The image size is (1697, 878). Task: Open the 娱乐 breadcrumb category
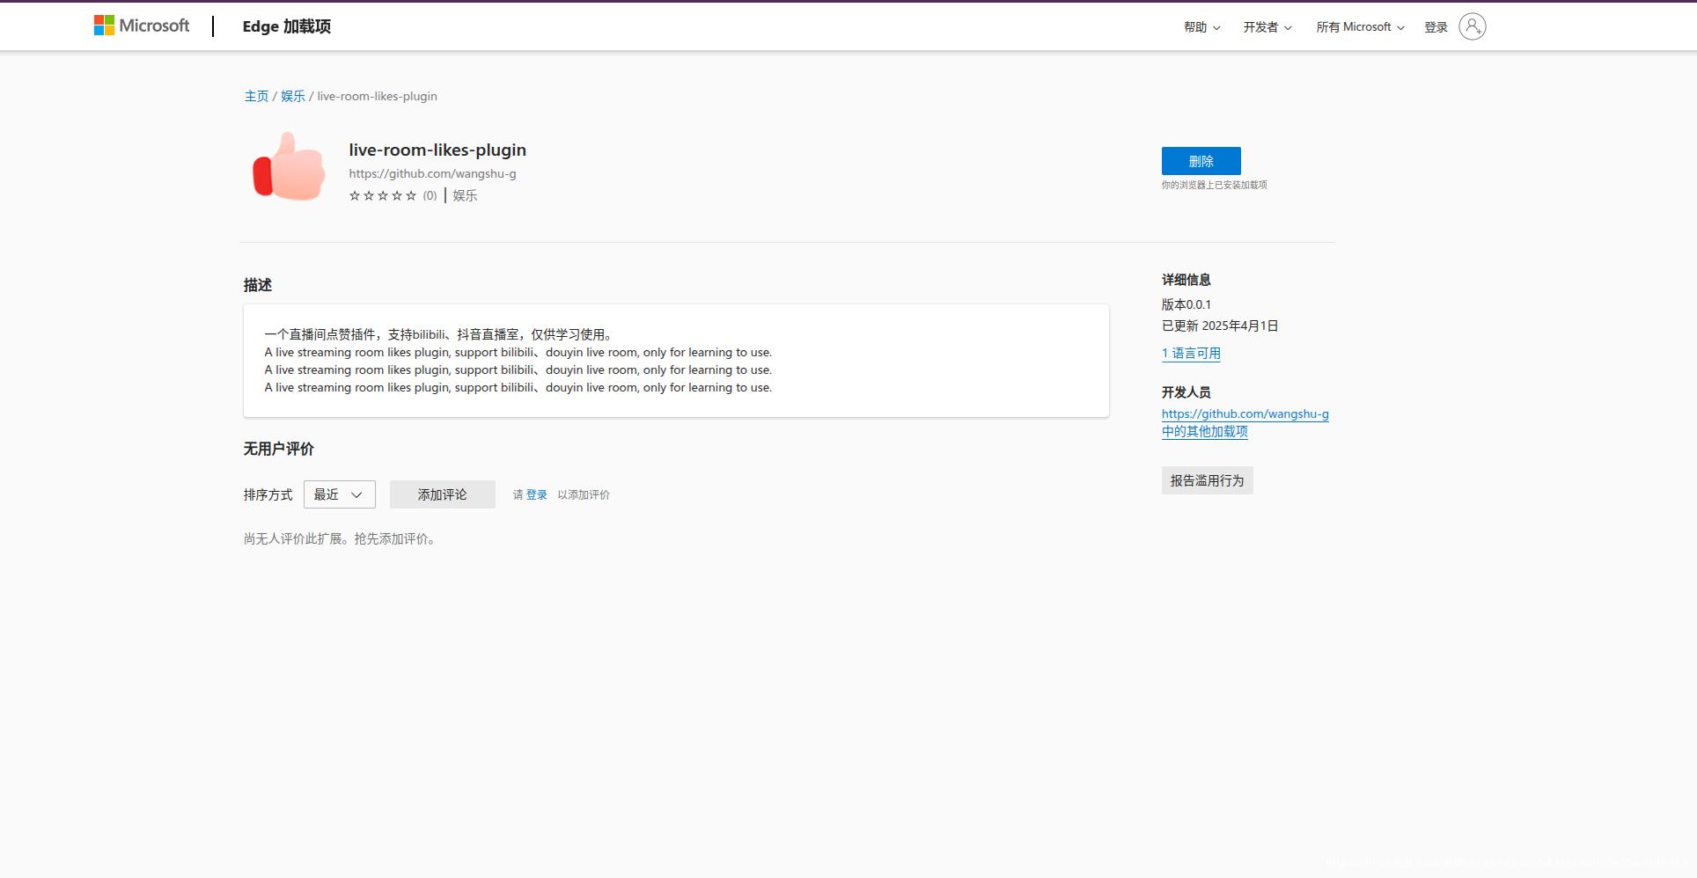[293, 96]
